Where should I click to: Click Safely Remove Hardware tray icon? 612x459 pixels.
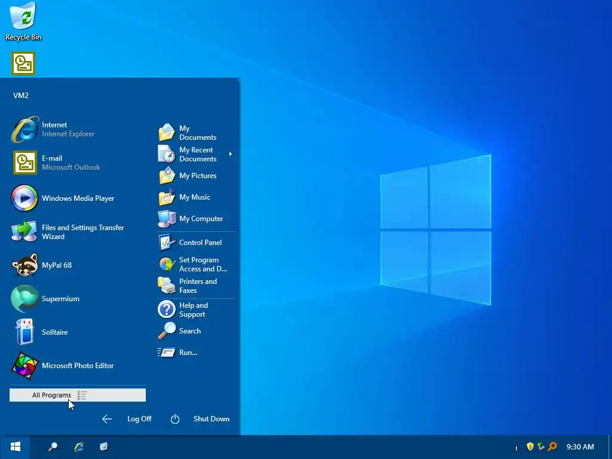(541, 446)
